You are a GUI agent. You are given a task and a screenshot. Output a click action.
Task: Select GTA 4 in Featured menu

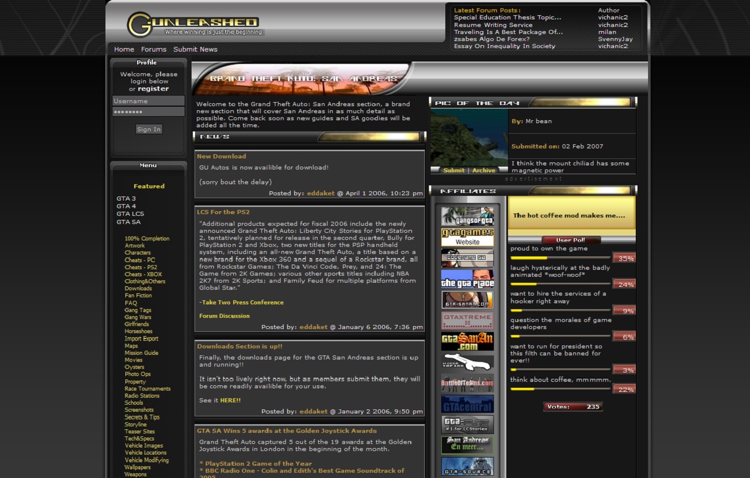click(x=126, y=206)
